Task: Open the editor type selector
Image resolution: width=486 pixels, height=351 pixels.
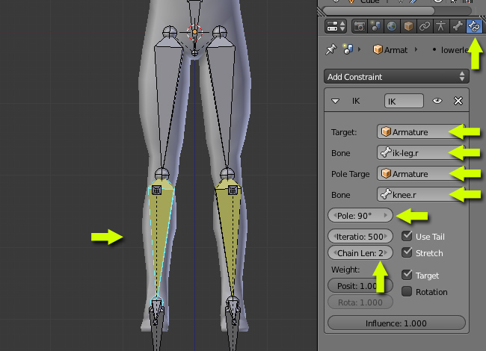Action: [x=336, y=26]
